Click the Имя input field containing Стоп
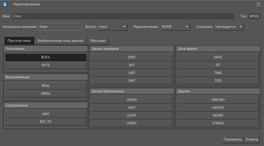264x146 pixels. (123, 16)
